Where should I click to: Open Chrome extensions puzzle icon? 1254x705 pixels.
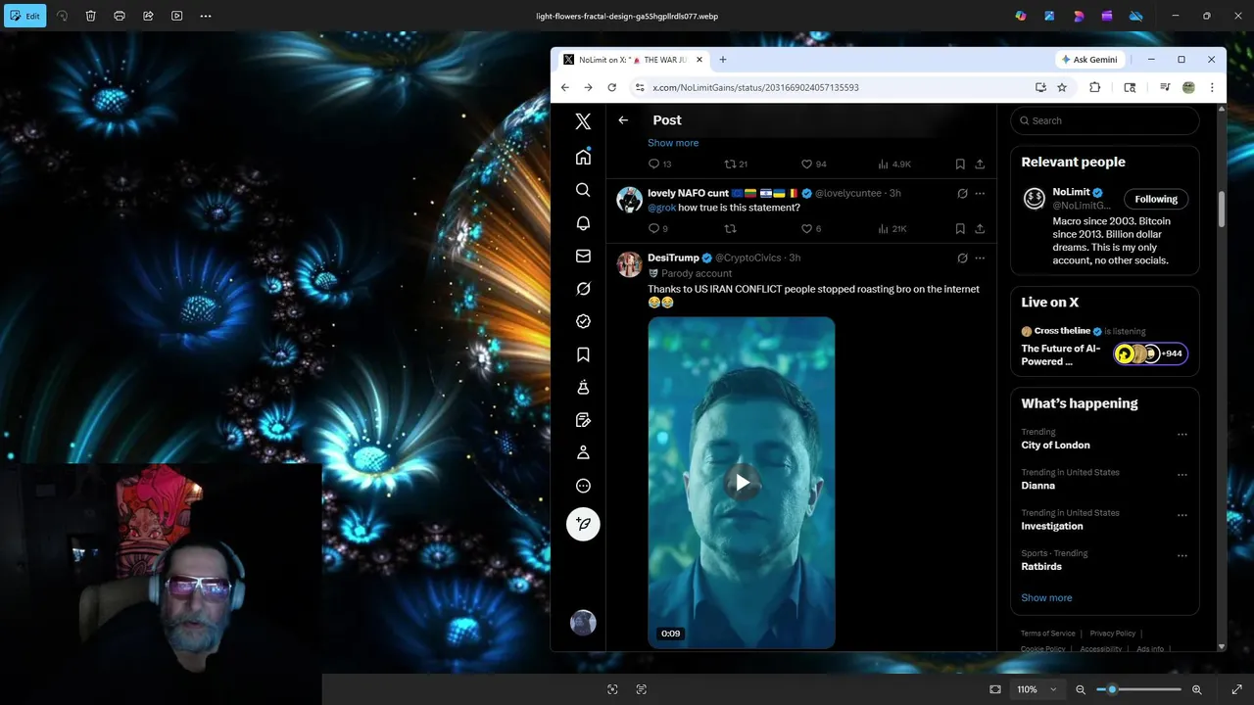pos(1095,87)
